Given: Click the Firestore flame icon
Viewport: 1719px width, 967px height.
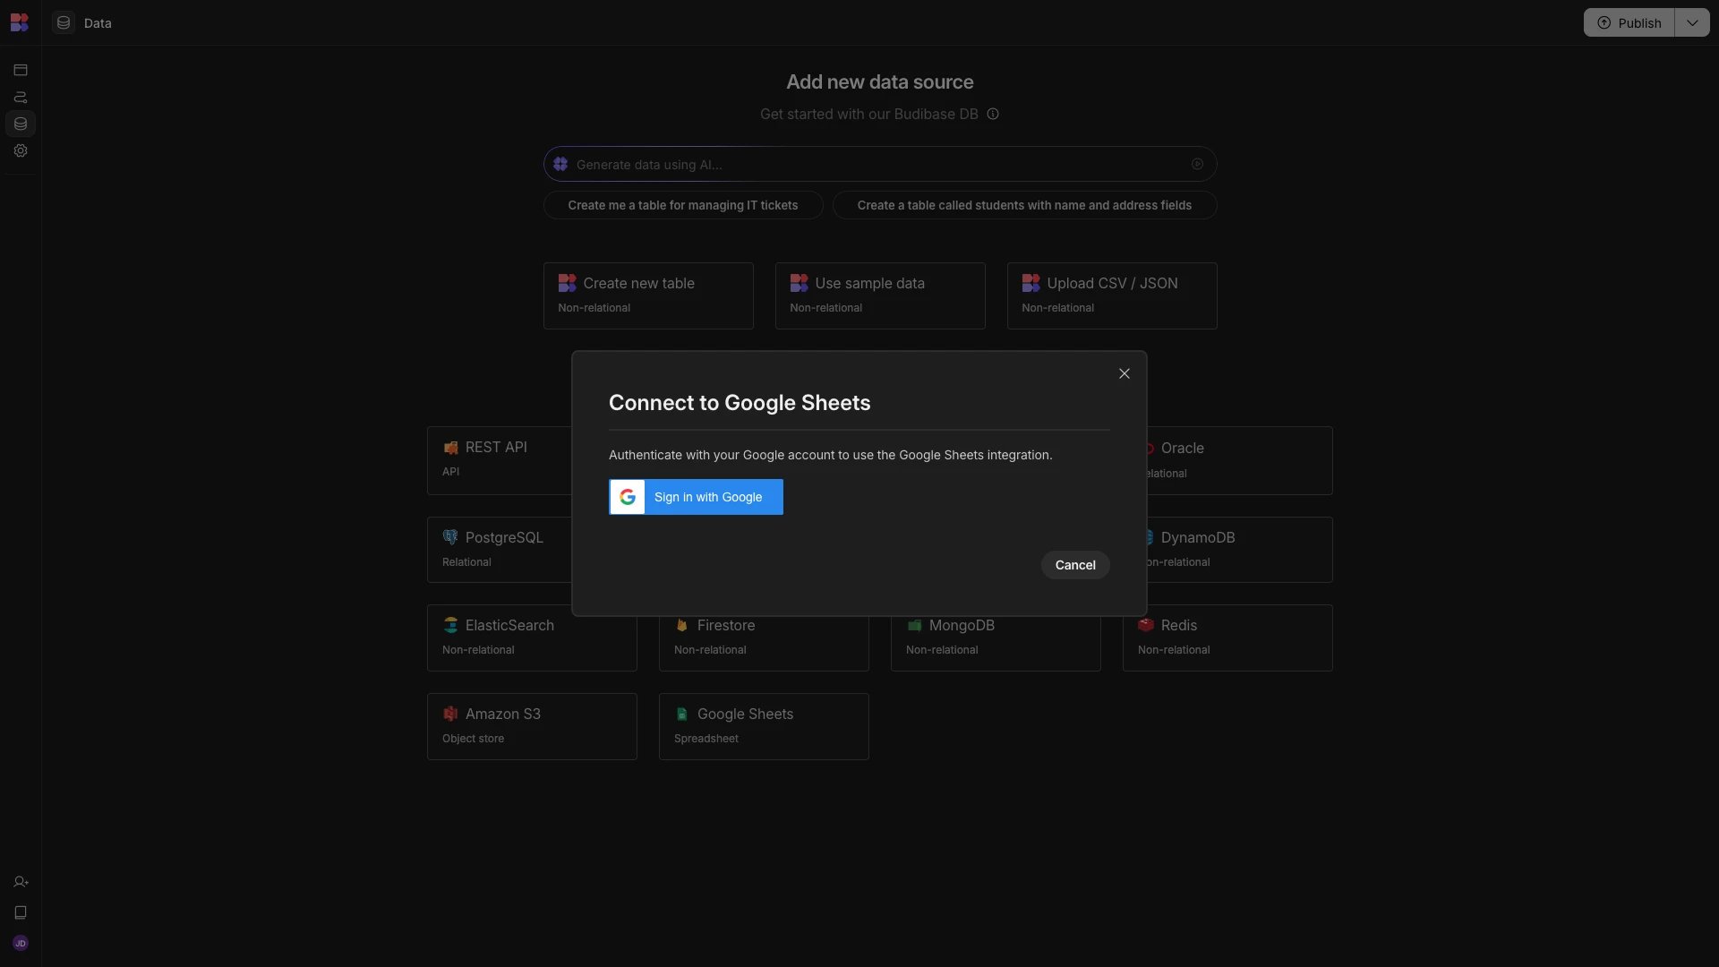Looking at the screenshot, I should click(x=682, y=625).
